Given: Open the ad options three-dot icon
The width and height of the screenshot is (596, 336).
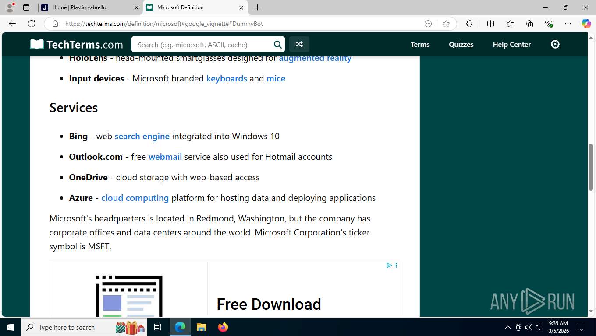Looking at the screenshot, I should 396,265.
